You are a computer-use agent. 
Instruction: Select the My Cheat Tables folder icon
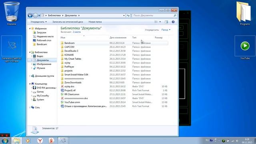pyautogui.click(x=62, y=59)
